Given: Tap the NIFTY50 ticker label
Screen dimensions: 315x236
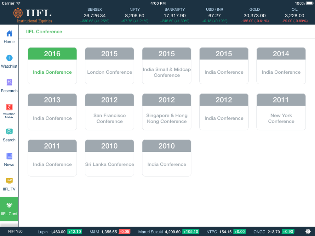Looking at the screenshot, I should [15, 231].
